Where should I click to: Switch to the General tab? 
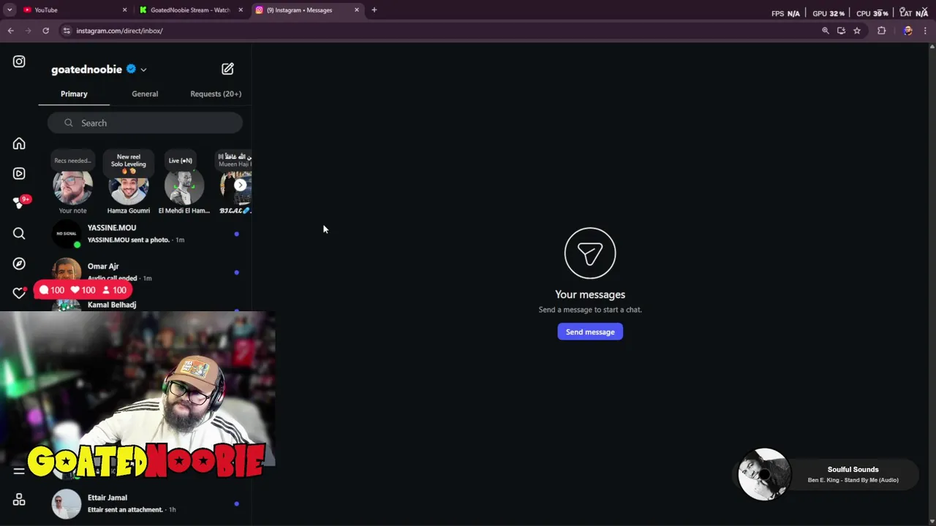(145, 94)
